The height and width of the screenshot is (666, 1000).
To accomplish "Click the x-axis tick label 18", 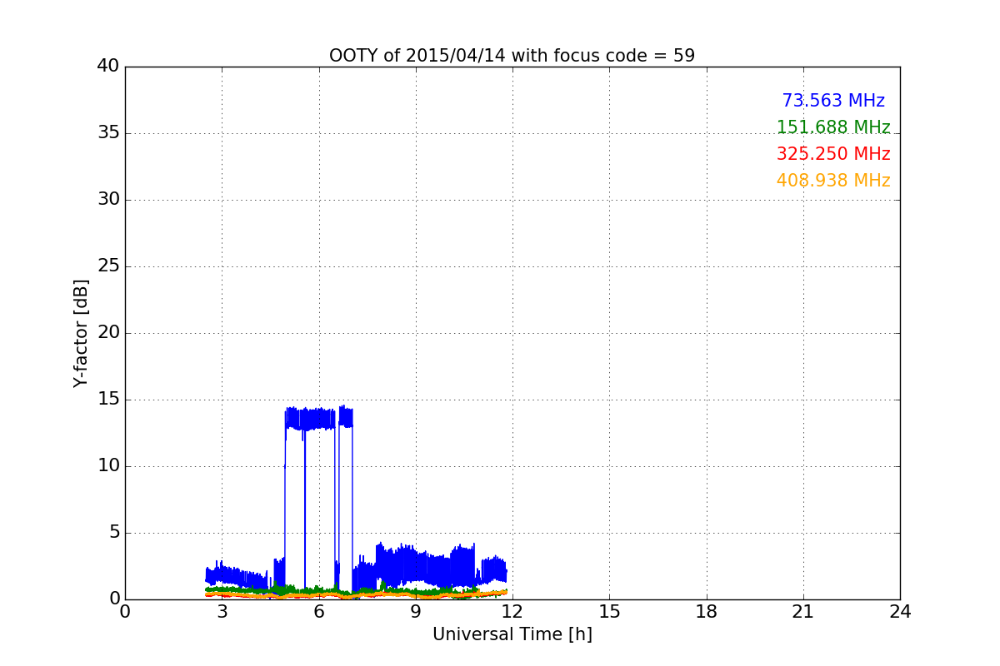I will (706, 612).
